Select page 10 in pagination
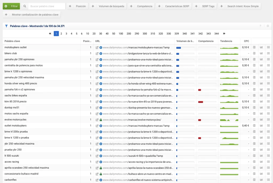 (87, 34)
